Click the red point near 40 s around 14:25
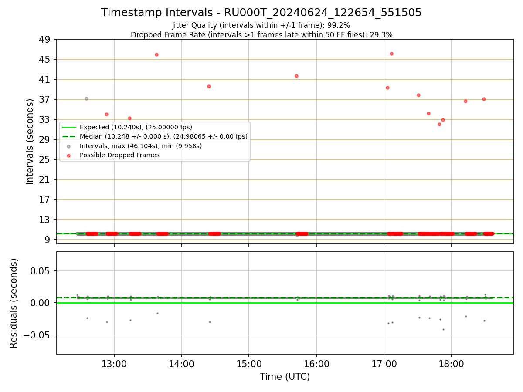This screenshot has height=392, width=523. coord(209,86)
